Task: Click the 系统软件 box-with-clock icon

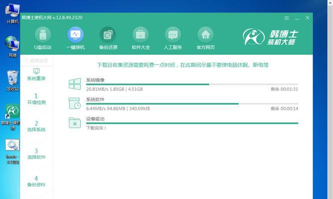Action: point(74,103)
